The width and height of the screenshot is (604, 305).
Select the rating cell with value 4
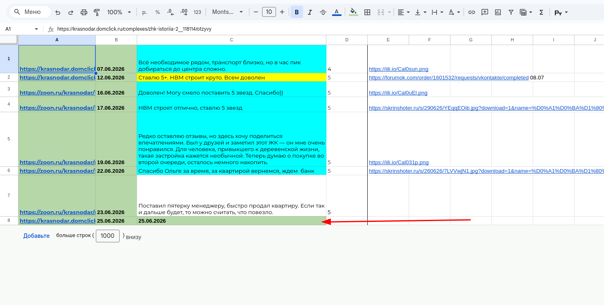click(x=347, y=59)
